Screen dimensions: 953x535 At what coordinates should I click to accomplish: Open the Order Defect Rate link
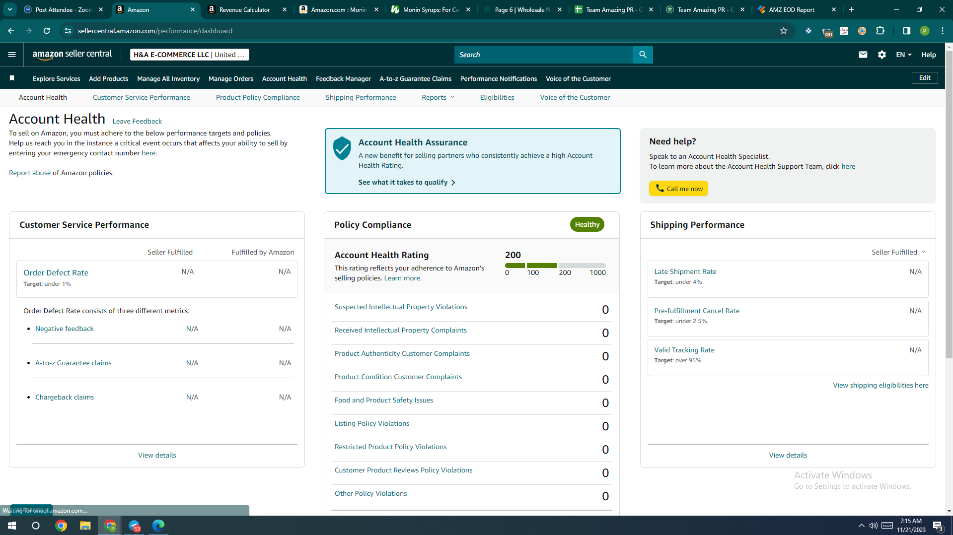click(x=56, y=272)
